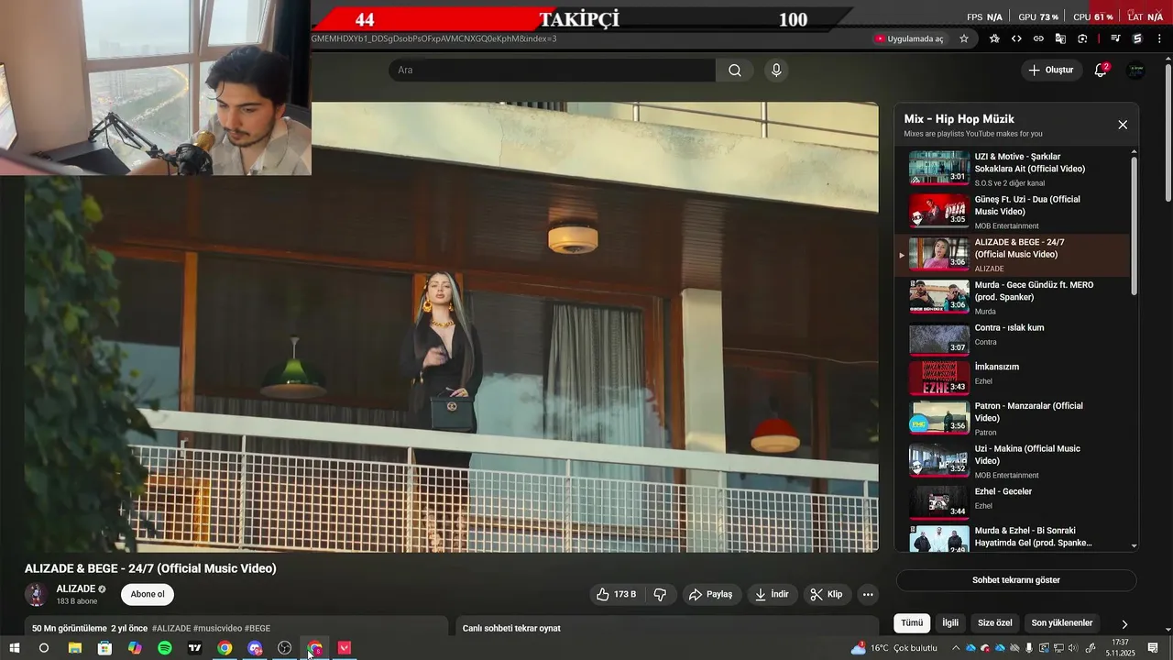Play Murda & Ezhel - Bi Sonraki Hayatımda Gel
1173x660 pixels.
pyautogui.click(x=1014, y=537)
